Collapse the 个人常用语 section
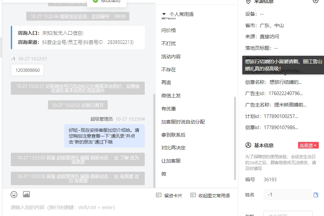The height and width of the screenshot is (216, 324). tap(164, 14)
